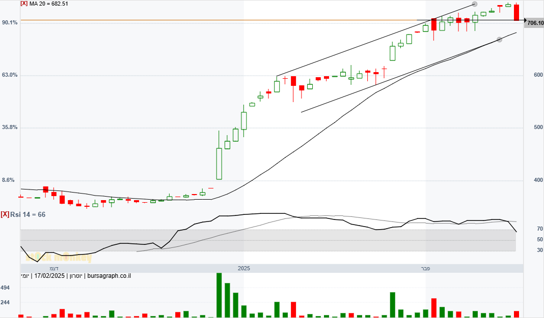Click the 706.10 current price tag

[535, 23]
